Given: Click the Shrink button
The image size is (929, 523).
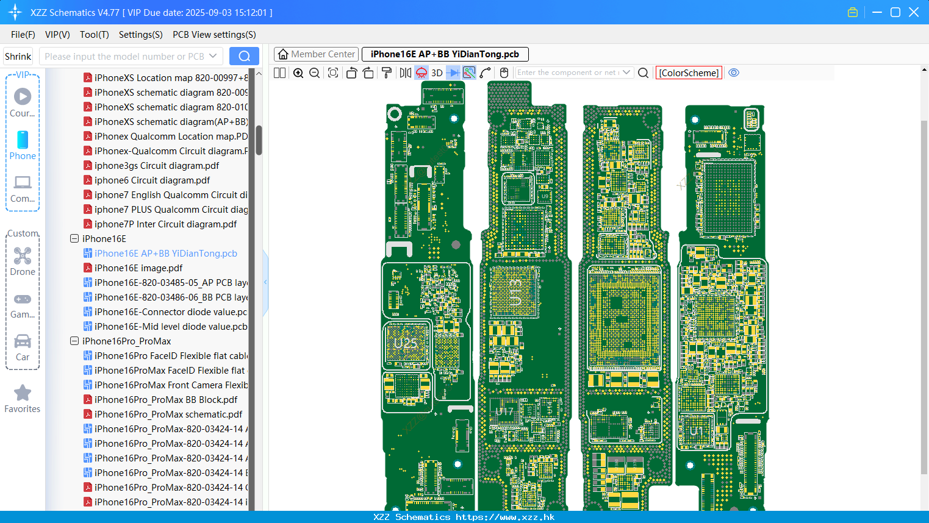Looking at the screenshot, I should coord(18,56).
